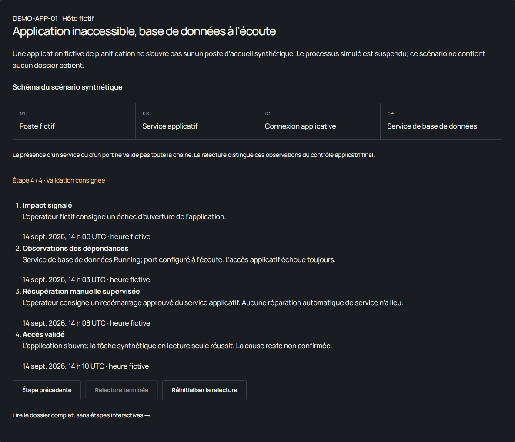Click the 14 h 03 UTC timestamp
Image resolution: width=515 pixels, height=442 pixels.
pyautogui.click(x=87, y=279)
